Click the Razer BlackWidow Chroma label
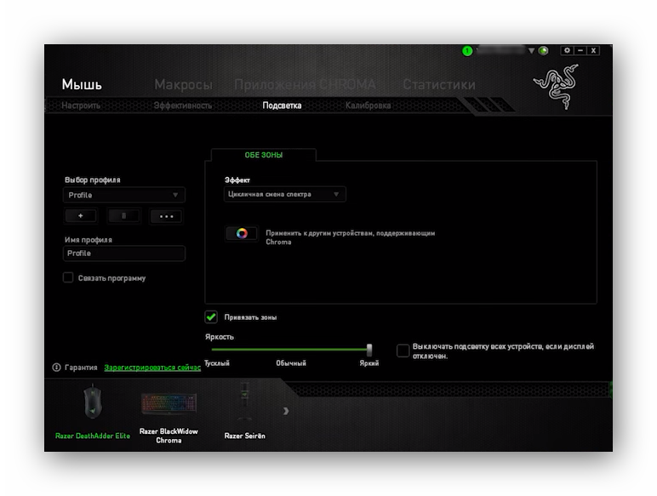This screenshot has height=496, width=657. tap(169, 436)
